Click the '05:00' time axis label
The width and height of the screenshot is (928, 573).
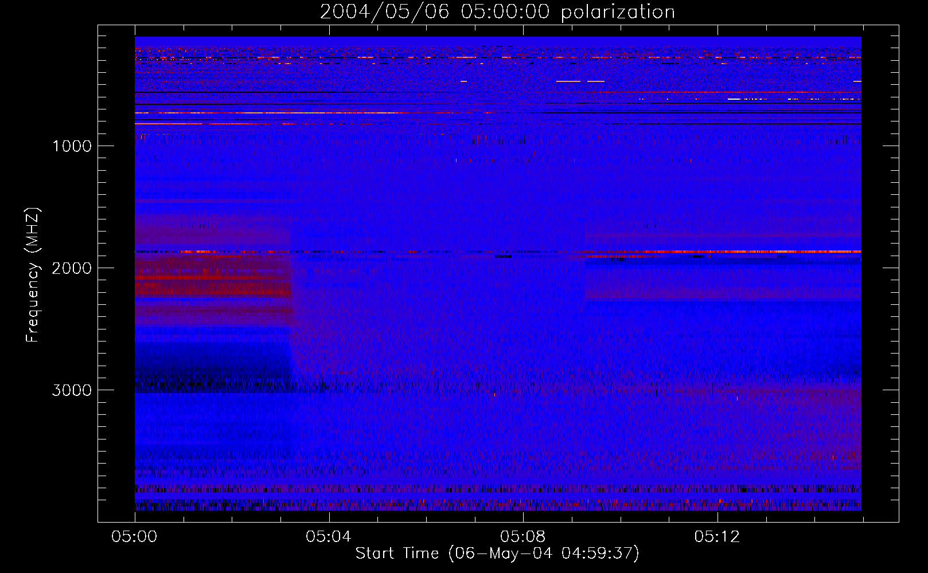coord(134,537)
